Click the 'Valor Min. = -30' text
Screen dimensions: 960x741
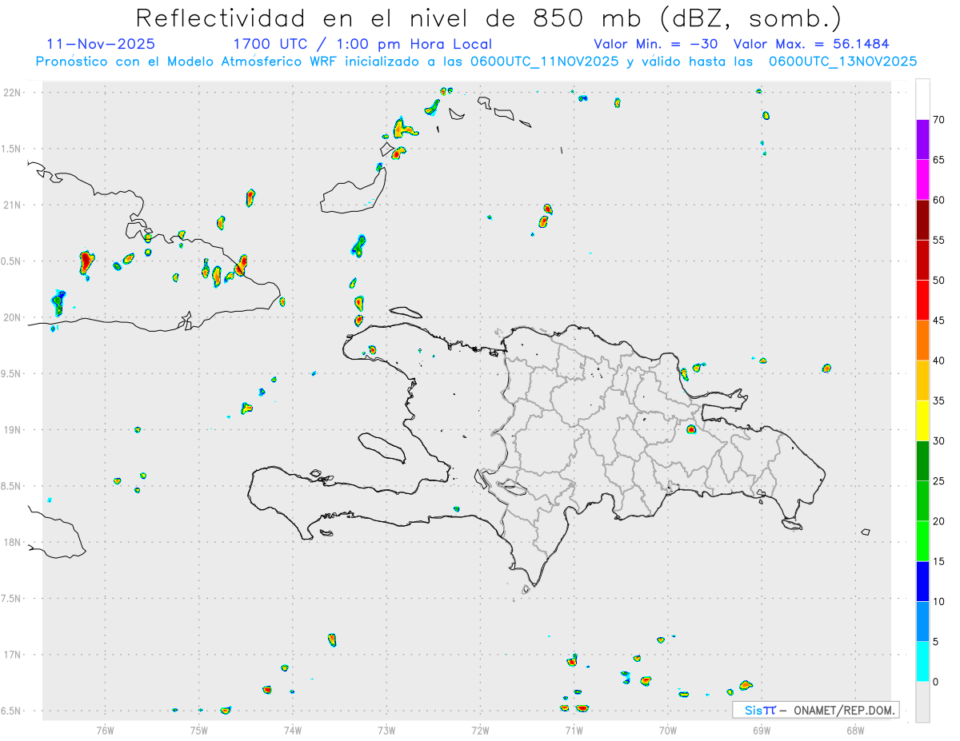pos(658,44)
